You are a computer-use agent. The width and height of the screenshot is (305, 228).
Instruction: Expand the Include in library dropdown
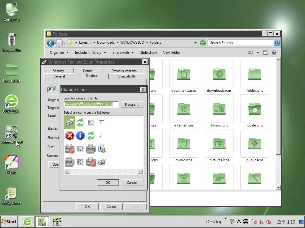pos(91,53)
